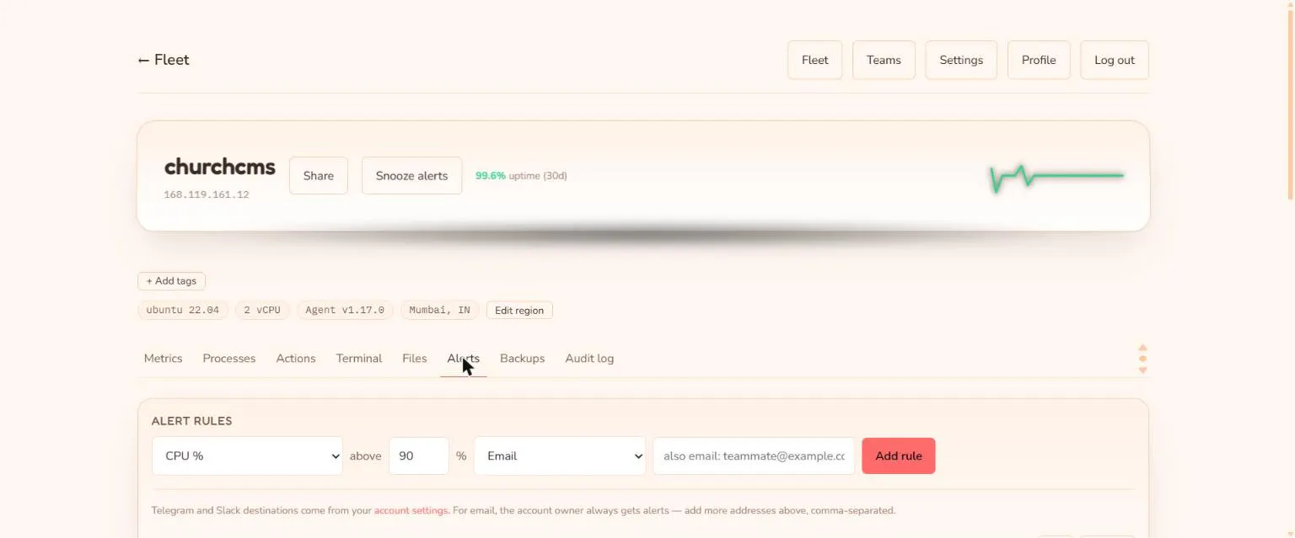
Task: Switch to the Processes tab
Action: point(229,359)
